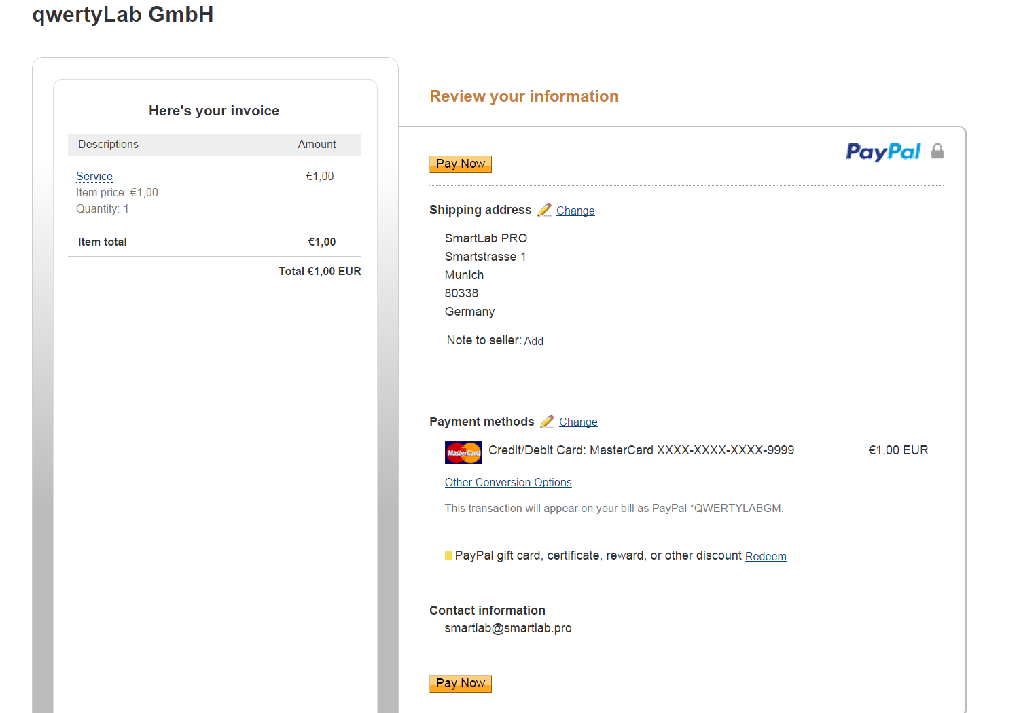Click the Descriptions column header
The image size is (1019, 713).
click(108, 144)
